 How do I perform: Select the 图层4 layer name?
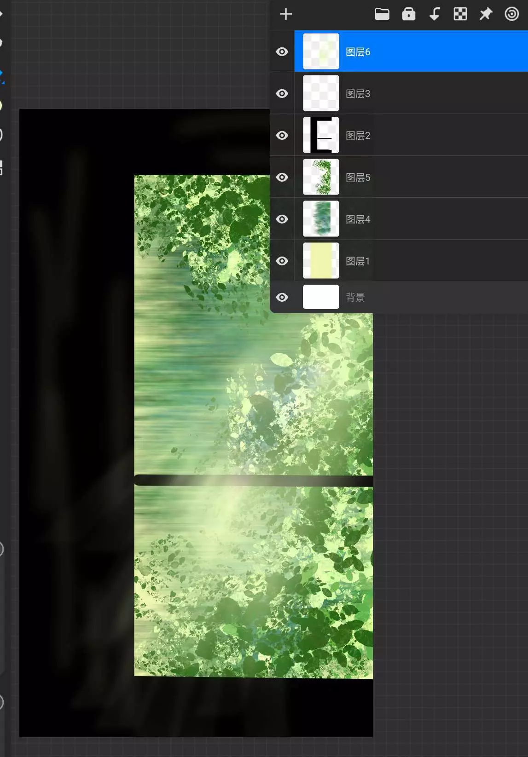(358, 219)
